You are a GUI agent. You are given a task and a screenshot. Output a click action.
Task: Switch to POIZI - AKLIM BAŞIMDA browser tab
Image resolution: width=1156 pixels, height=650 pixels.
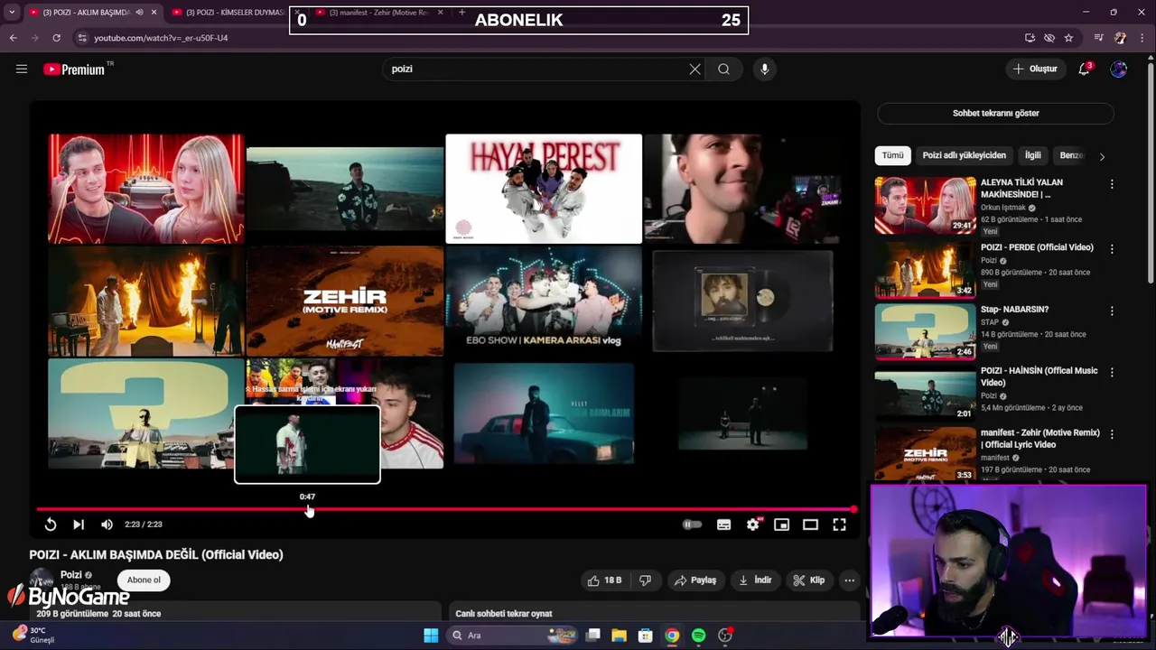click(87, 13)
